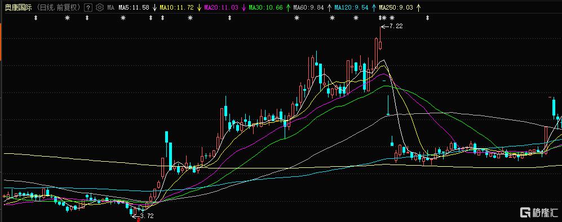The height and width of the screenshot is (222, 562).
Task: Click the magenta MA20:11.03 value
Action: click(x=221, y=7)
